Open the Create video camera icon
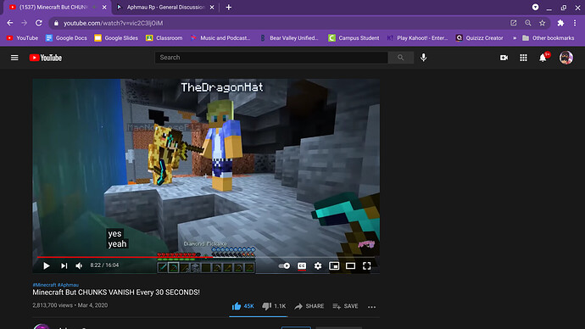 tap(504, 58)
